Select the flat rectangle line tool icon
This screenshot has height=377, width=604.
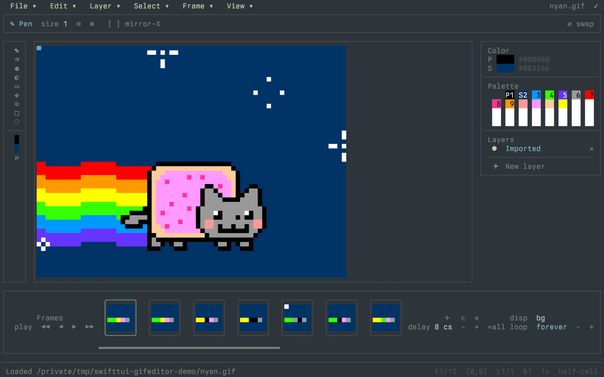click(17, 87)
